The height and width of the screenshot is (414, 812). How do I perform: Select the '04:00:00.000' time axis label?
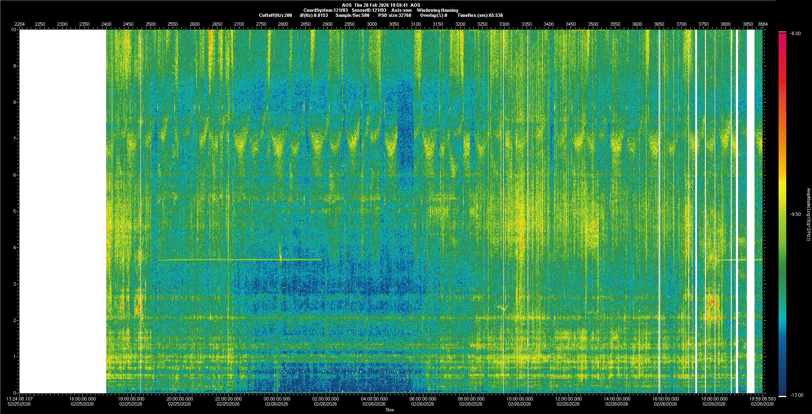coord(374,398)
